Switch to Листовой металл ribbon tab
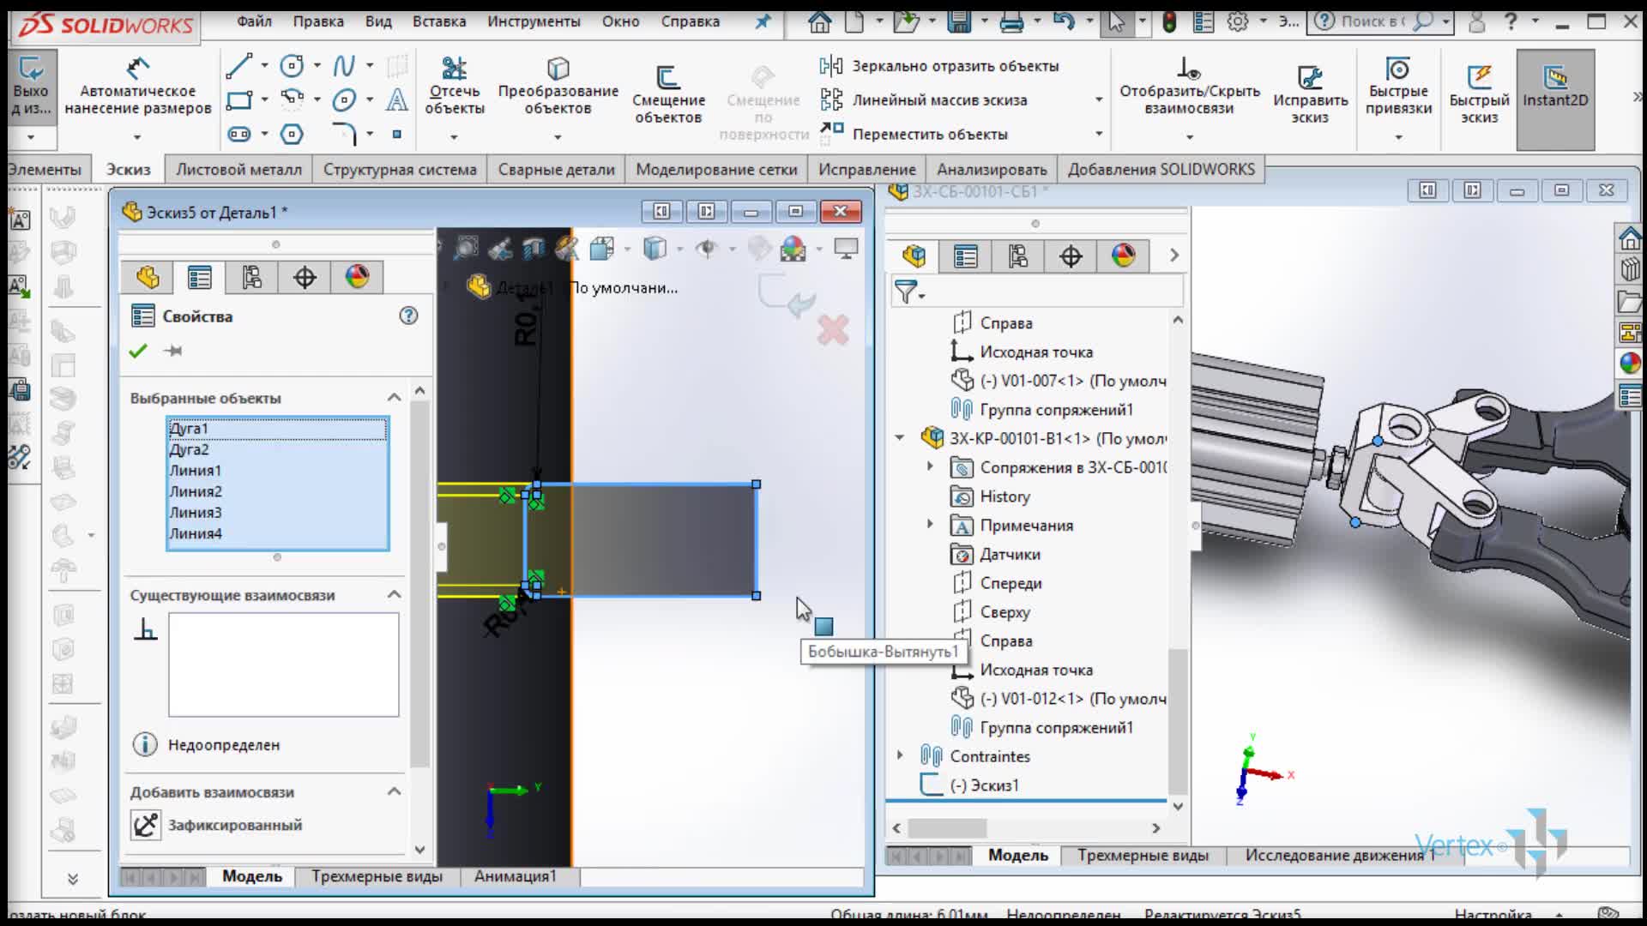 click(238, 170)
